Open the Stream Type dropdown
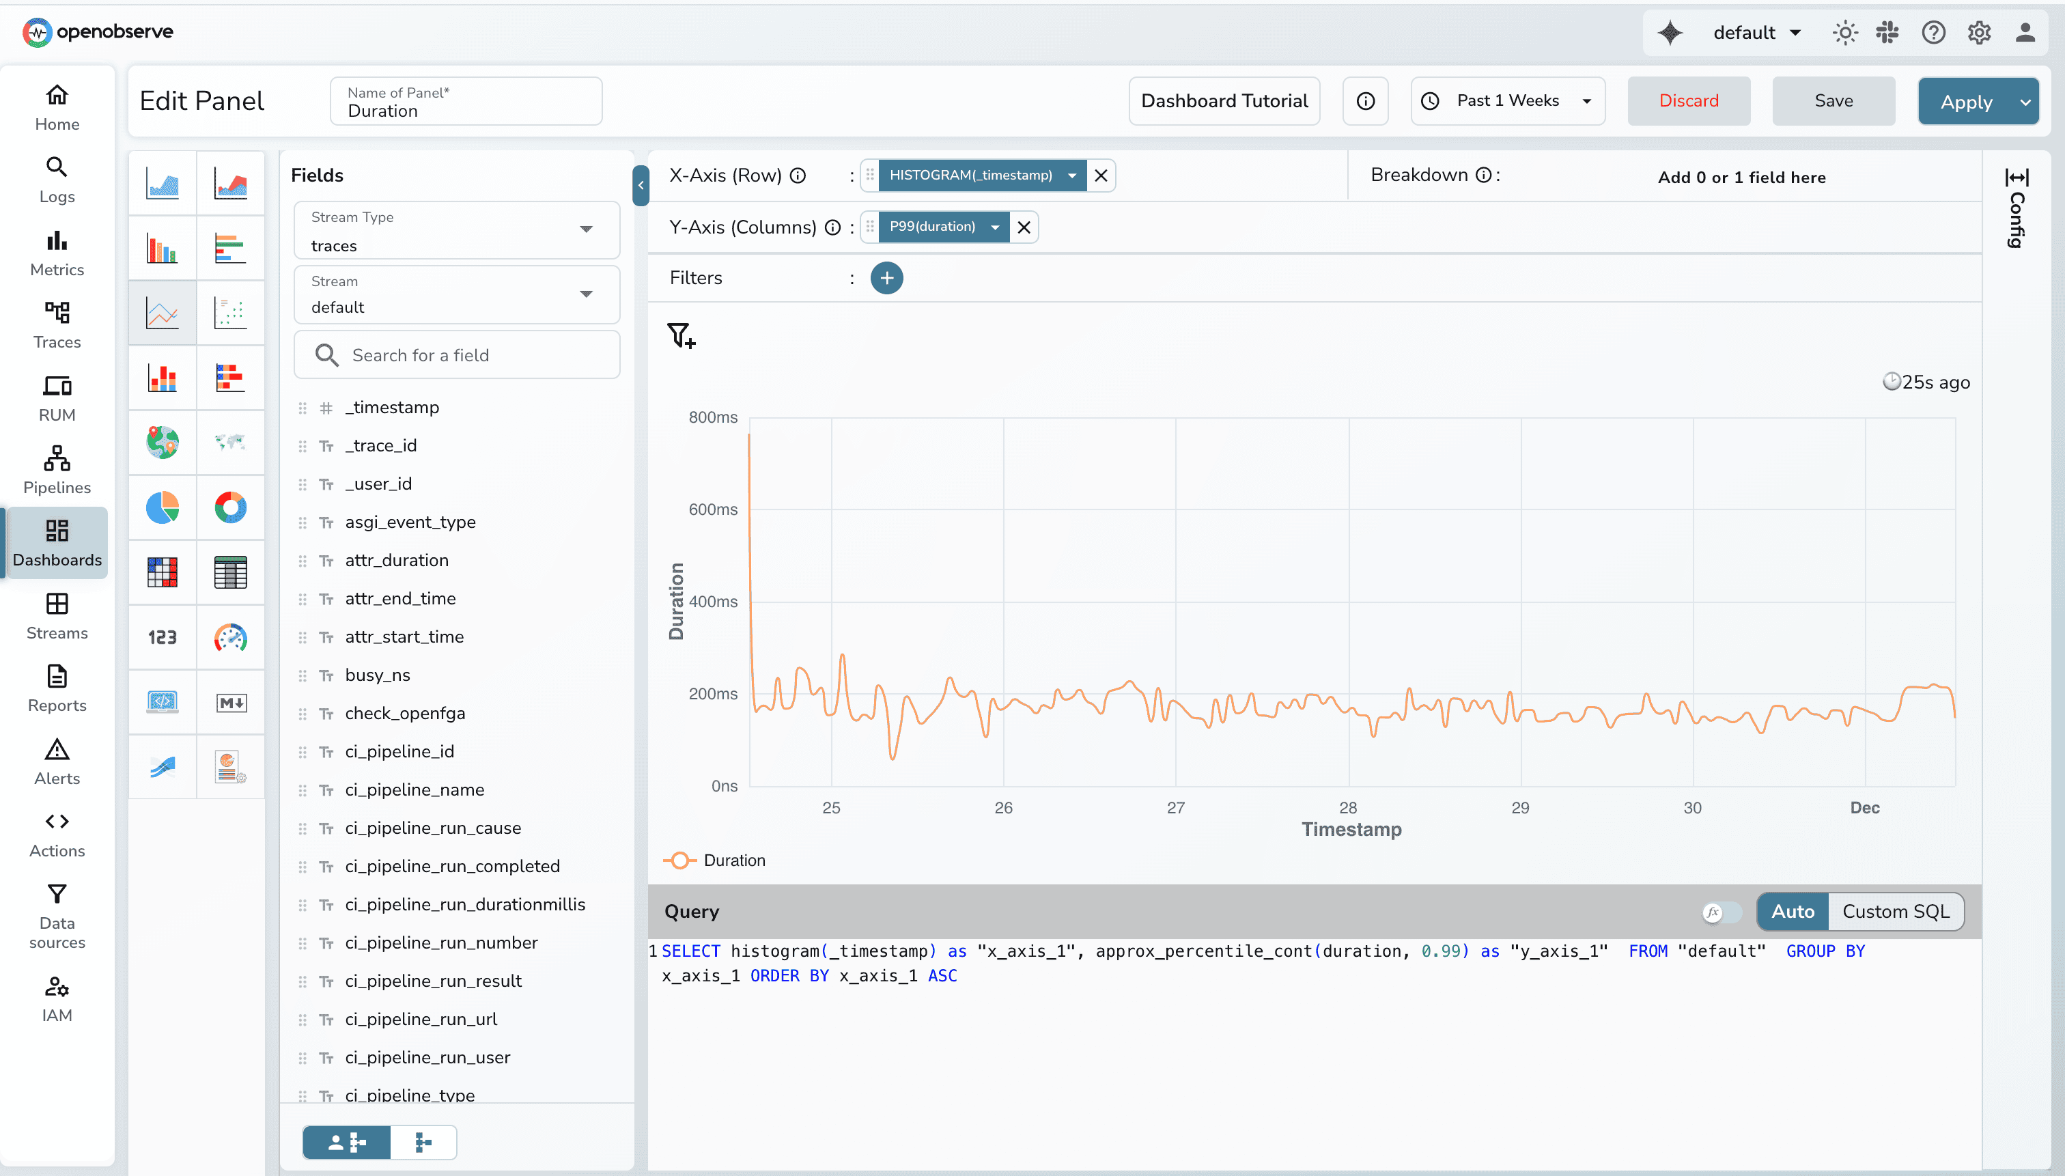The image size is (2065, 1176). 456,230
